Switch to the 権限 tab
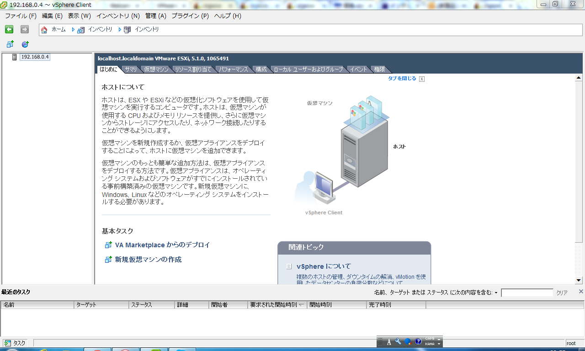This screenshot has height=351, width=585. pos(379,69)
